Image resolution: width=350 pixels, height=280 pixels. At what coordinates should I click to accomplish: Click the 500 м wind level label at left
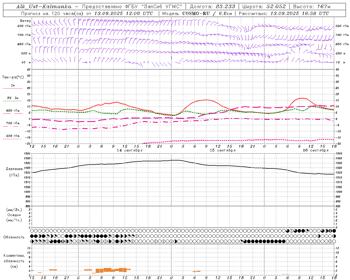coord(26,53)
